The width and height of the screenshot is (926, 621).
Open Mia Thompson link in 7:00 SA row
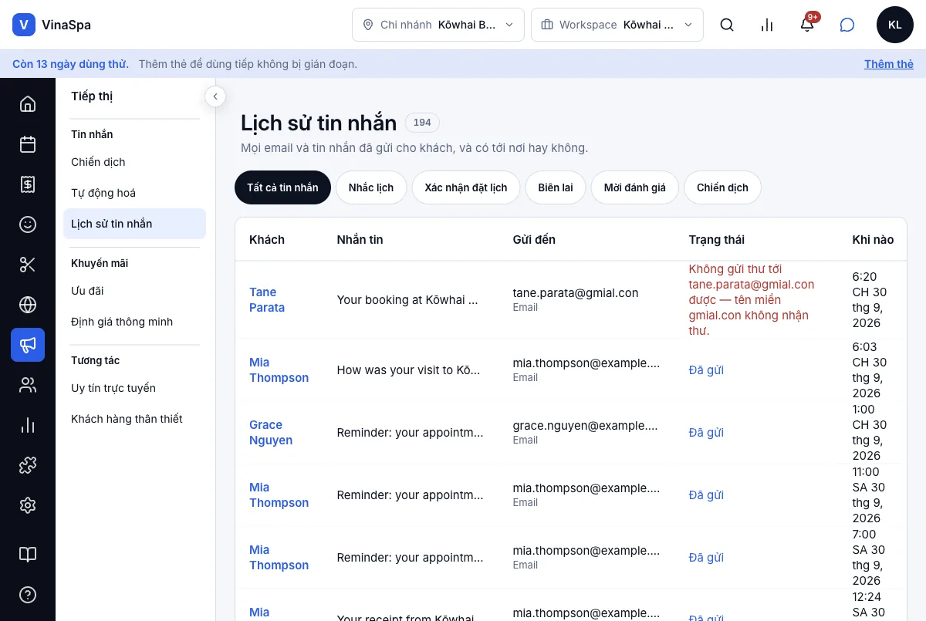pyautogui.click(x=279, y=557)
